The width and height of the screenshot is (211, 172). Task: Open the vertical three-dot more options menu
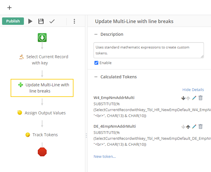pos(74,21)
